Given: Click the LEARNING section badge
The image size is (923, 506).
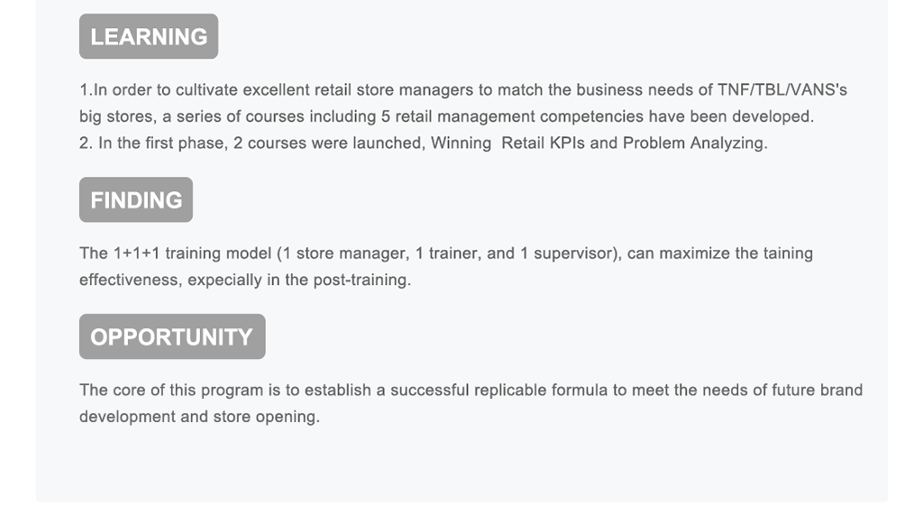Looking at the screenshot, I should tap(149, 36).
